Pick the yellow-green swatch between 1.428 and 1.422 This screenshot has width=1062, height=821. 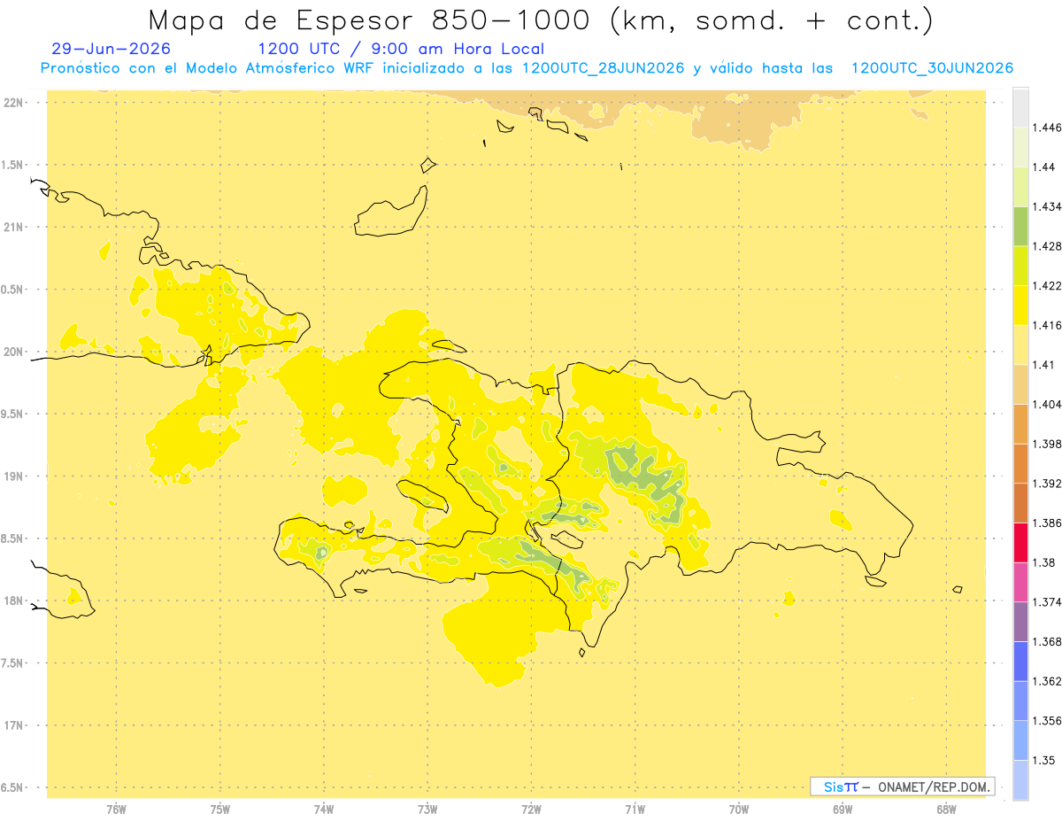[1020, 266]
